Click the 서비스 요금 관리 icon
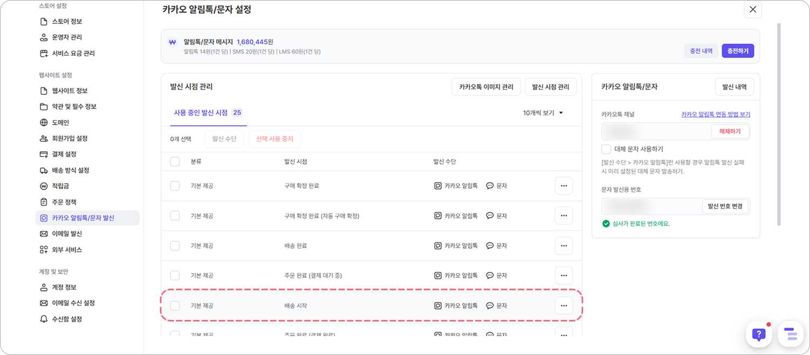 44,53
